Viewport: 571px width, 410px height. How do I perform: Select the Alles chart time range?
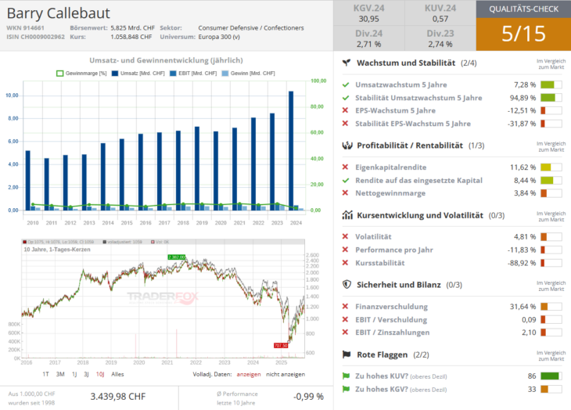click(x=117, y=374)
